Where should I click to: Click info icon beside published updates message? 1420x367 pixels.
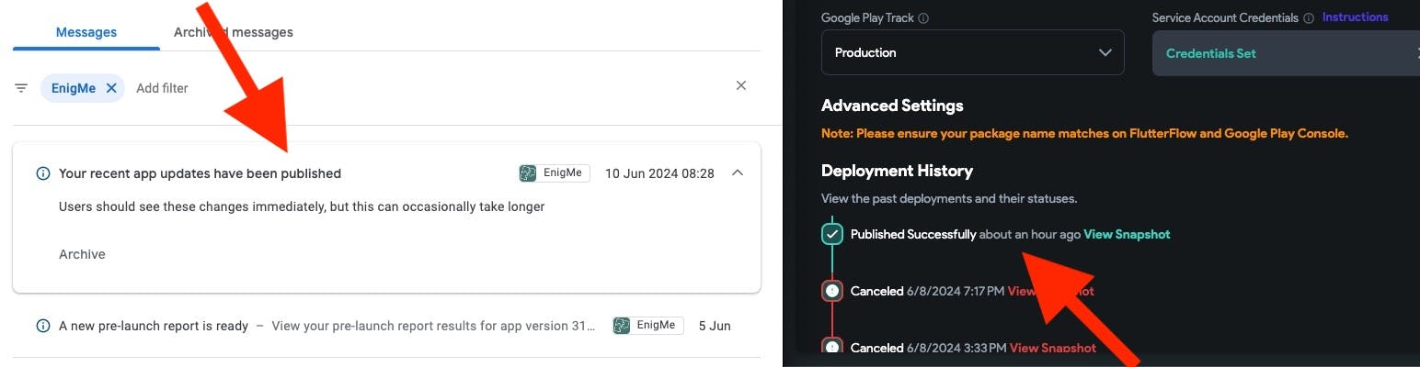pos(42,173)
